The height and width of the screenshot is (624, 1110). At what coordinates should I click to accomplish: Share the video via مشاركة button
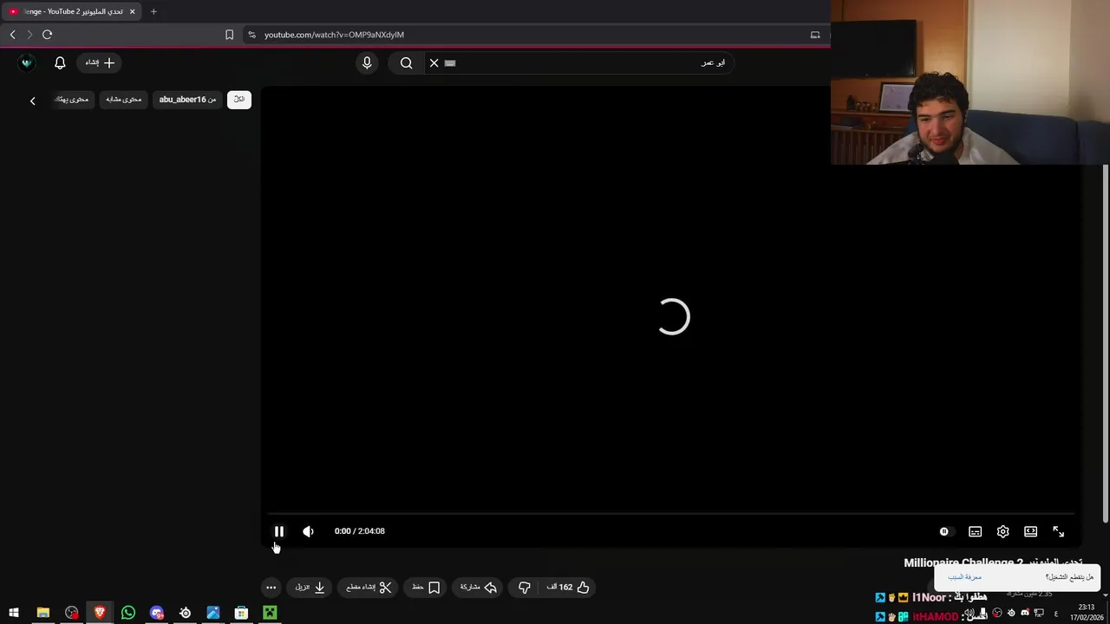[x=478, y=587]
